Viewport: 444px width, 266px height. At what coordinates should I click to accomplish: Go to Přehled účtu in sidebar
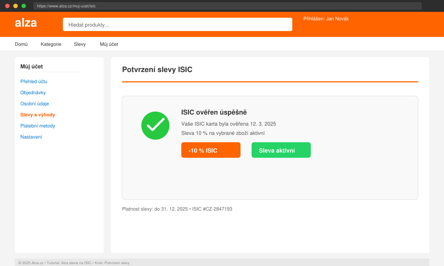[34, 82]
